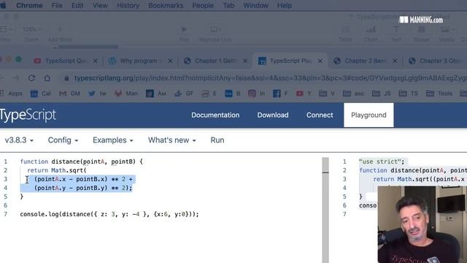Close the Chapter 2 Basi tab
Image resolution: width=467 pixels, height=263 pixels.
click(395, 61)
